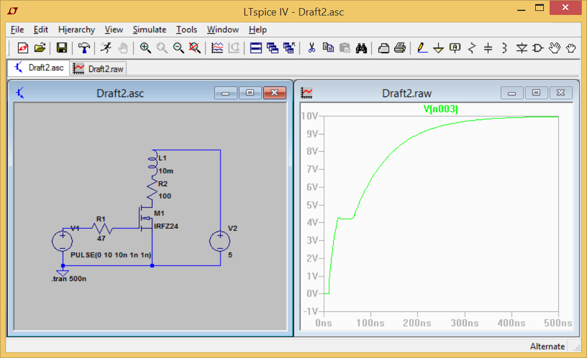This screenshot has height=358, width=587.
Task: Select the Label Net tool
Action: 455,48
